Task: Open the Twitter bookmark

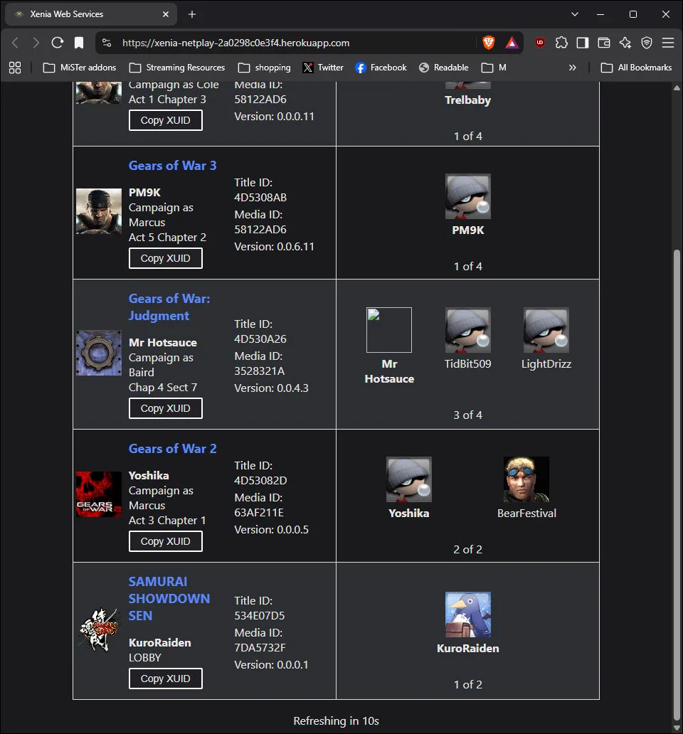Action: [x=324, y=68]
